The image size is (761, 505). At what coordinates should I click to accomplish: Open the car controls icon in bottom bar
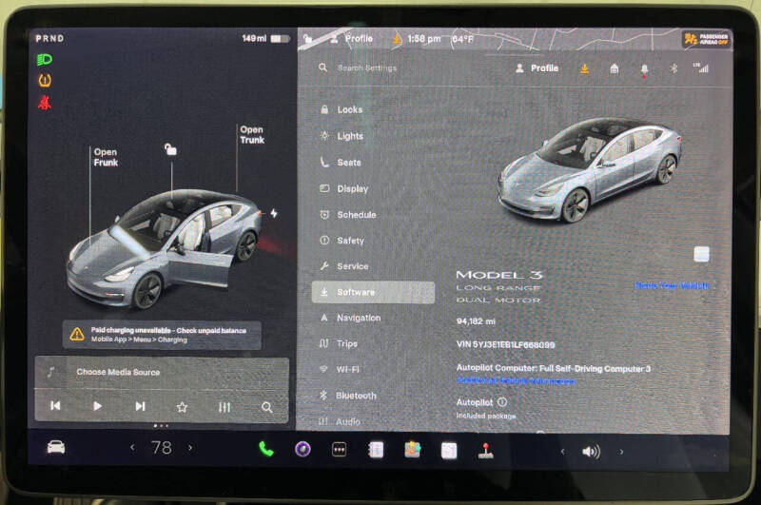[x=56, y=447]
